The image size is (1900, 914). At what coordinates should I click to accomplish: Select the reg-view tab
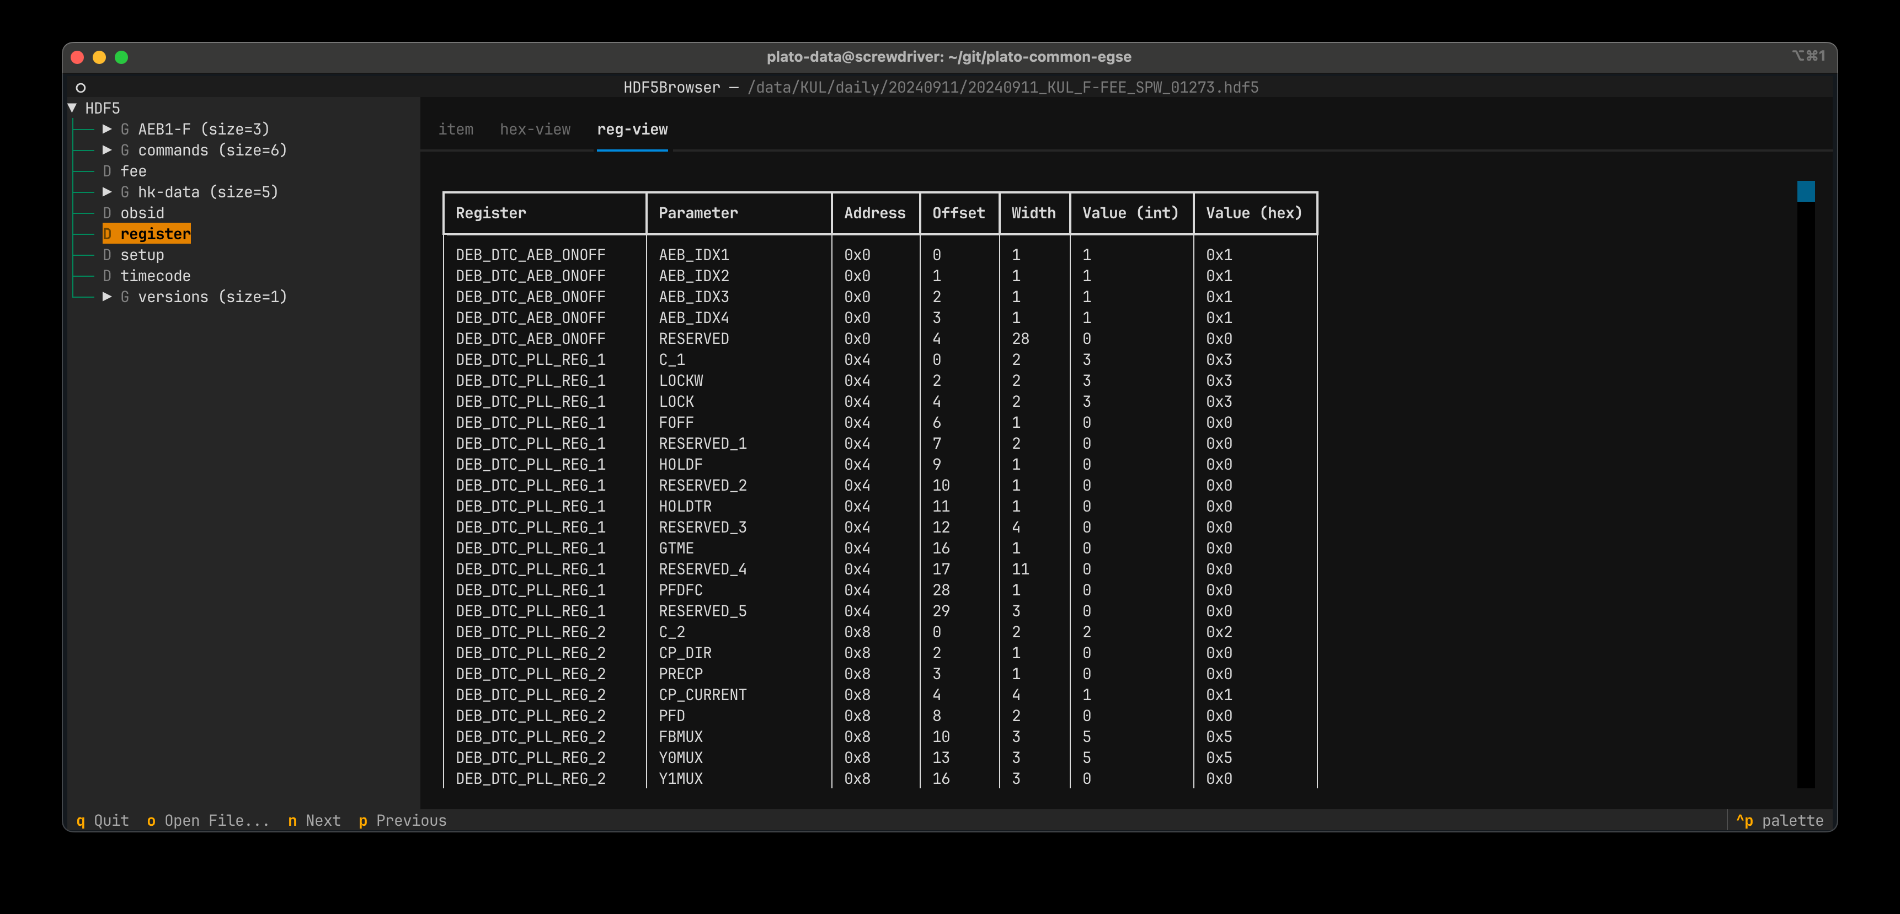tap(632, 129)
